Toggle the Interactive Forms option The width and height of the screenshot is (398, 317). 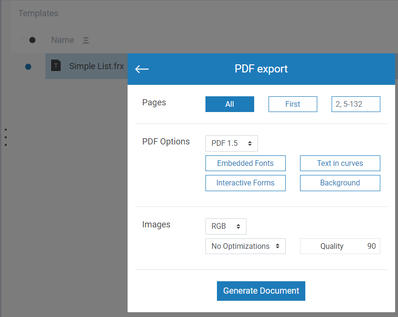point(245,183)
